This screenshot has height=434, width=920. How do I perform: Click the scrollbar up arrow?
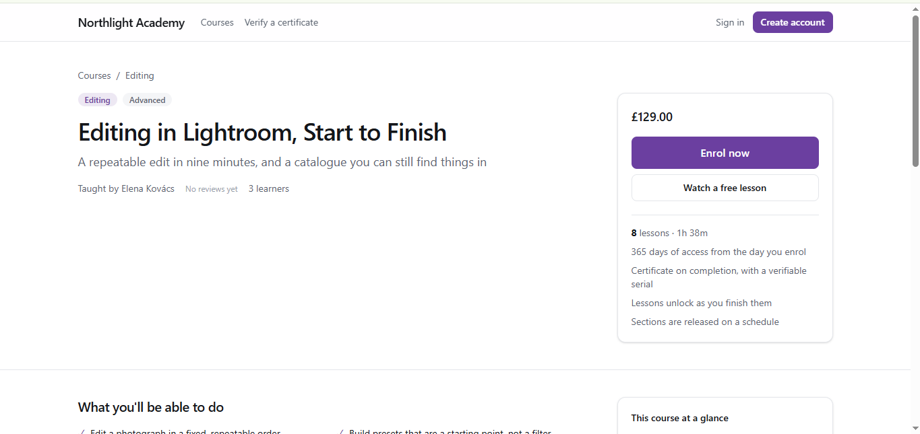915,8
